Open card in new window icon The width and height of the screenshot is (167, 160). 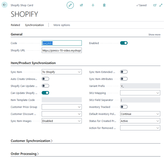(x=155, y=5)
